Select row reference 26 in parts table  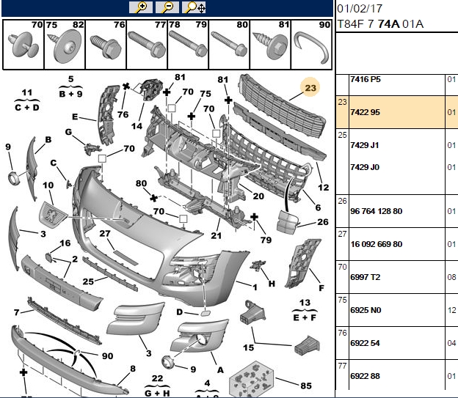coord(342,201)
